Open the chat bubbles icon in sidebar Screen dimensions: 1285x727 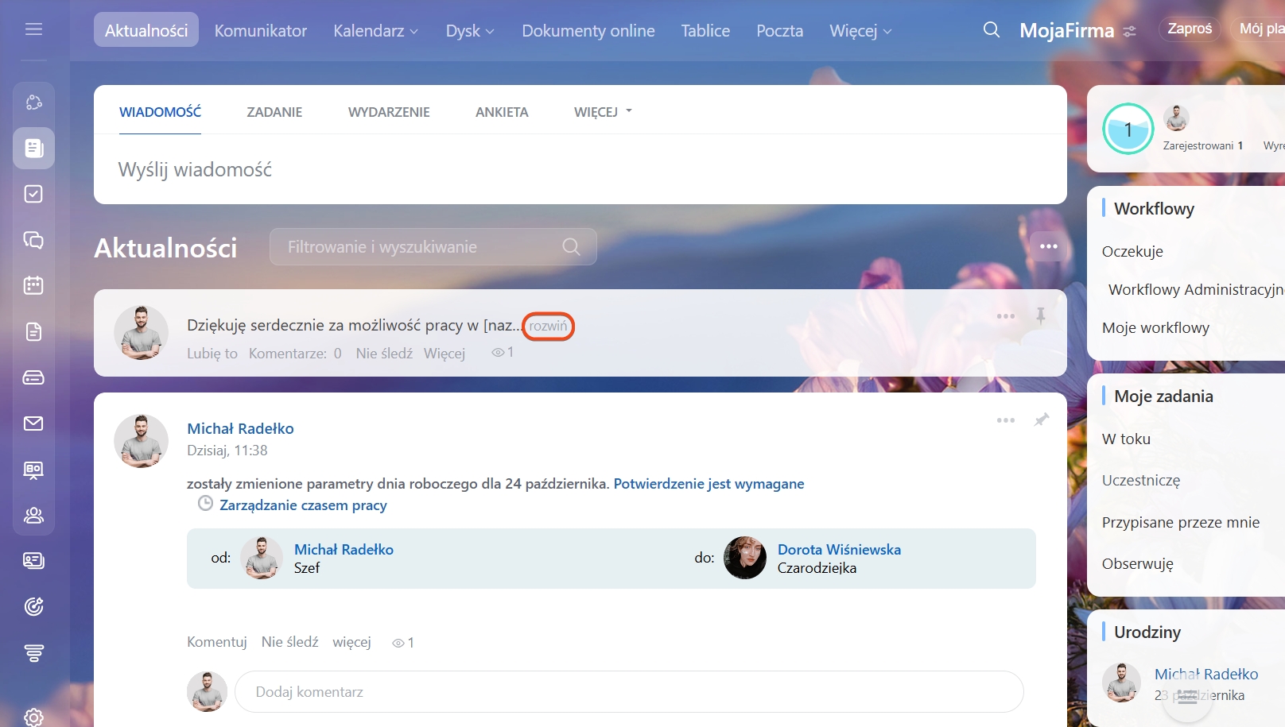click(x=33, y=240)
